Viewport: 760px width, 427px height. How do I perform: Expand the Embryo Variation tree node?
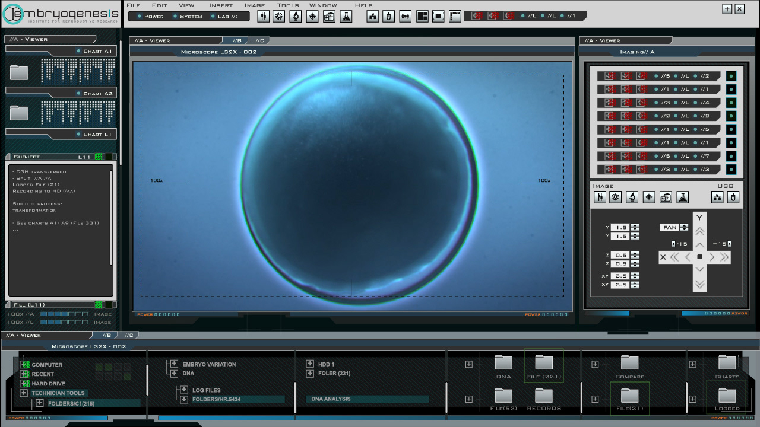point(174,364)
